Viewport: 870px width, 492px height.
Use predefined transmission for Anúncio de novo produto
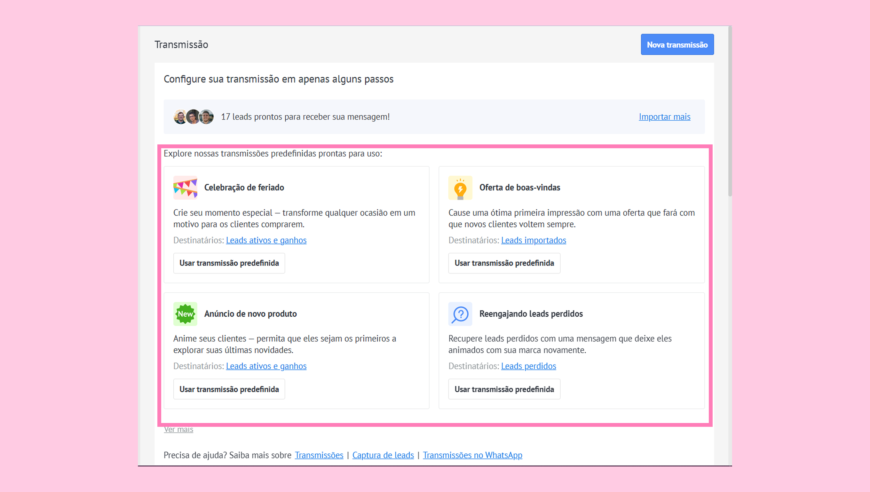click(229, 389)
